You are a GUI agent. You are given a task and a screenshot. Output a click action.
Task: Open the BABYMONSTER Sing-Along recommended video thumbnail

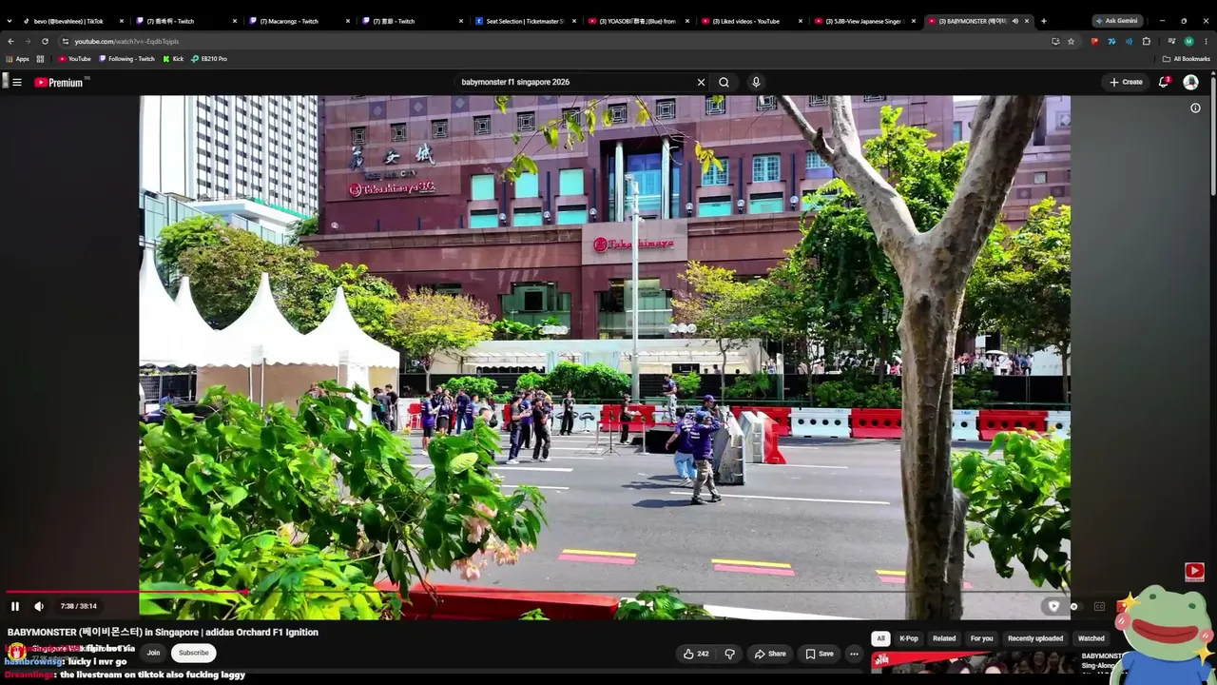point(975,661)
